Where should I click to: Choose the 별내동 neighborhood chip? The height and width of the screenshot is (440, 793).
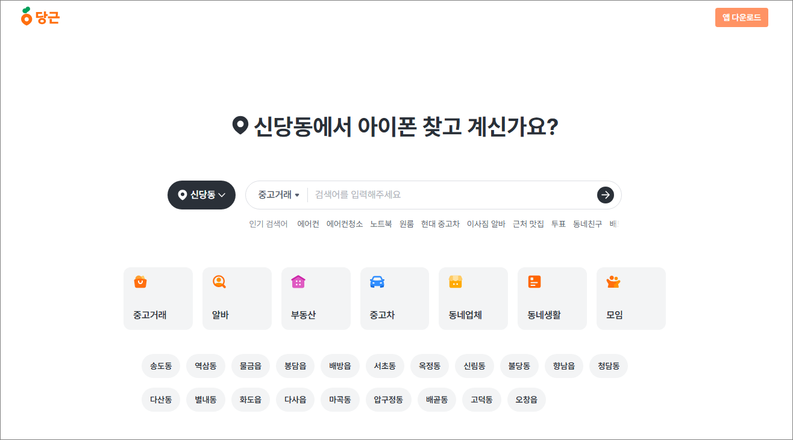tap(205, 400)
